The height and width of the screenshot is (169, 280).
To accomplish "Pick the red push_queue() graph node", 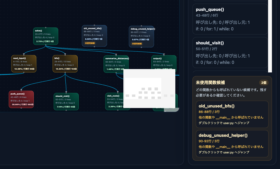I will coord(21,99).
